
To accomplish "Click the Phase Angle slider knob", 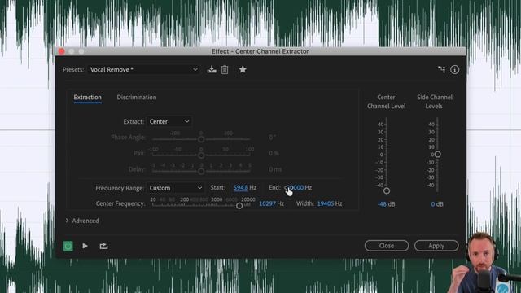I will (x=201, y=139).
